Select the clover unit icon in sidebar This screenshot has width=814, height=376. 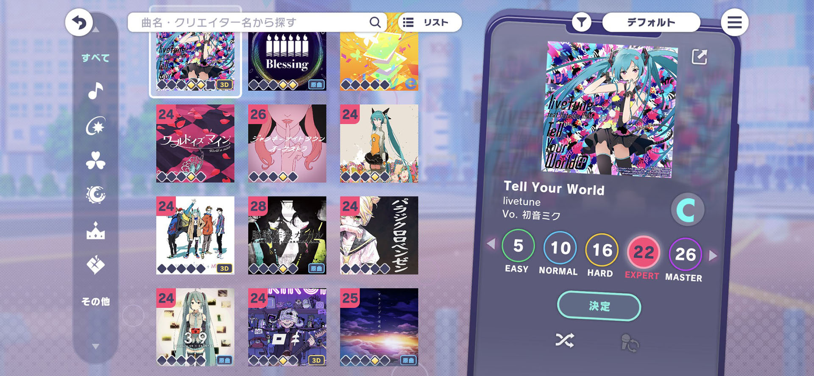coord(95,161)
